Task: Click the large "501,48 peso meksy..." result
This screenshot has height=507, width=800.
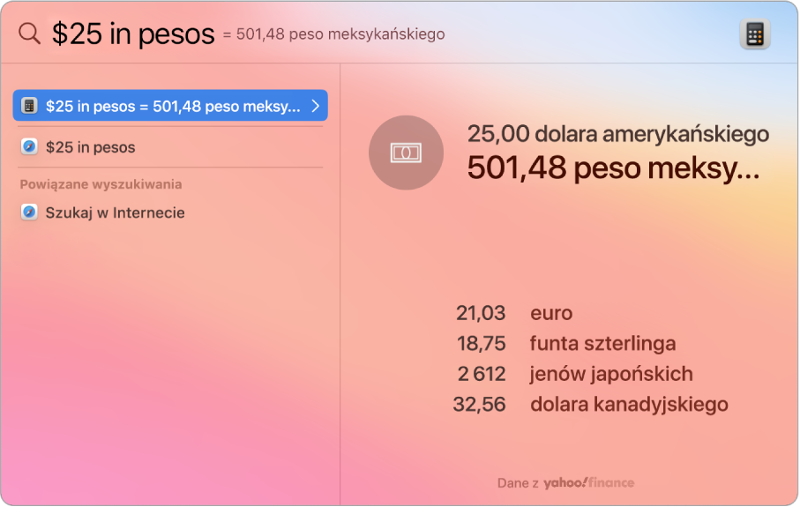Action: tap(613, 168)
